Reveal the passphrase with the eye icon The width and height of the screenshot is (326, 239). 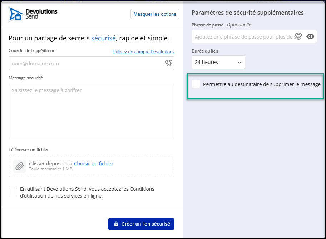point(310,36)
